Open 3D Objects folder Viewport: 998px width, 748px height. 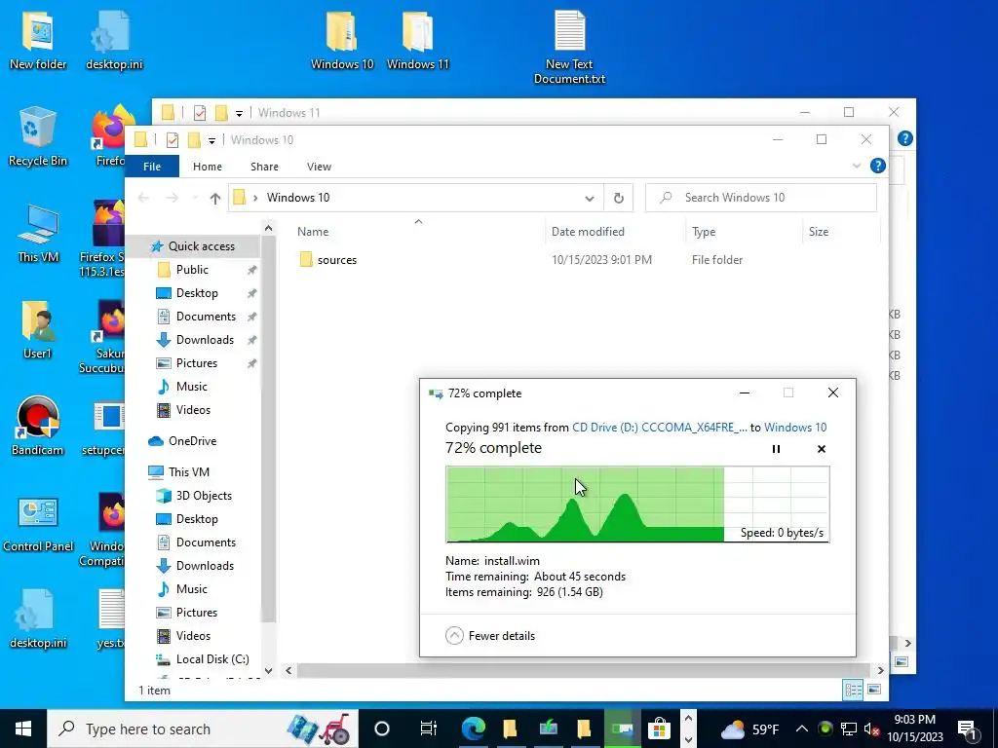click(x=204, y=496)
